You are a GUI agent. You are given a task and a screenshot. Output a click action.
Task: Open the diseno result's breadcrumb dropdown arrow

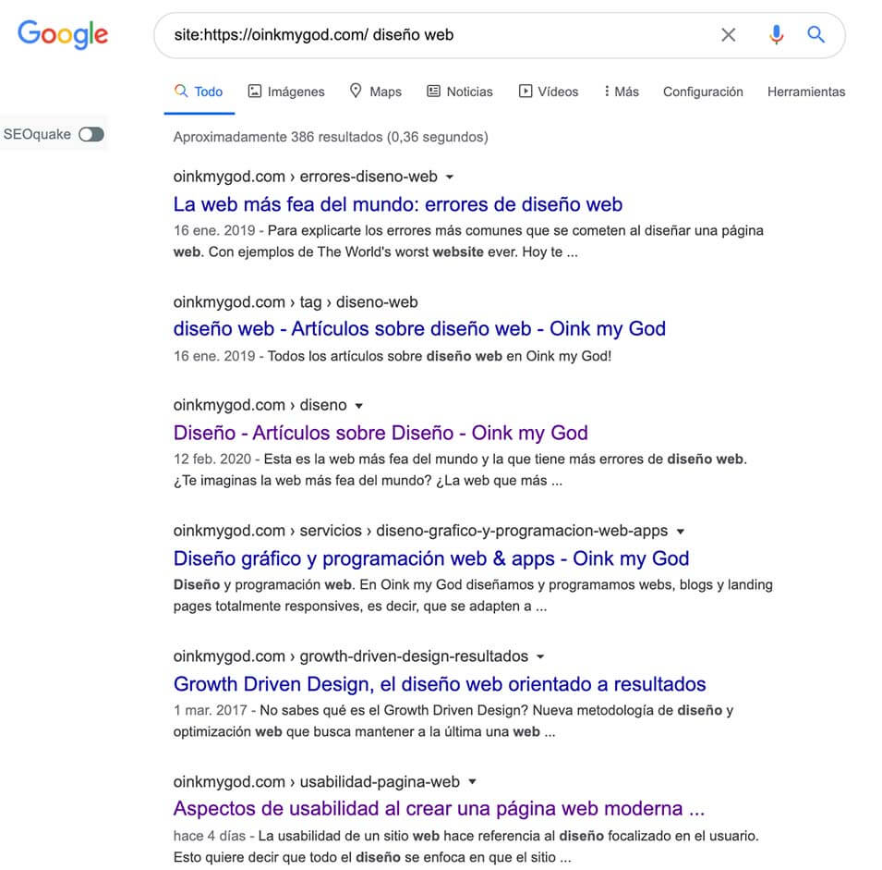[x=358, y=405]
